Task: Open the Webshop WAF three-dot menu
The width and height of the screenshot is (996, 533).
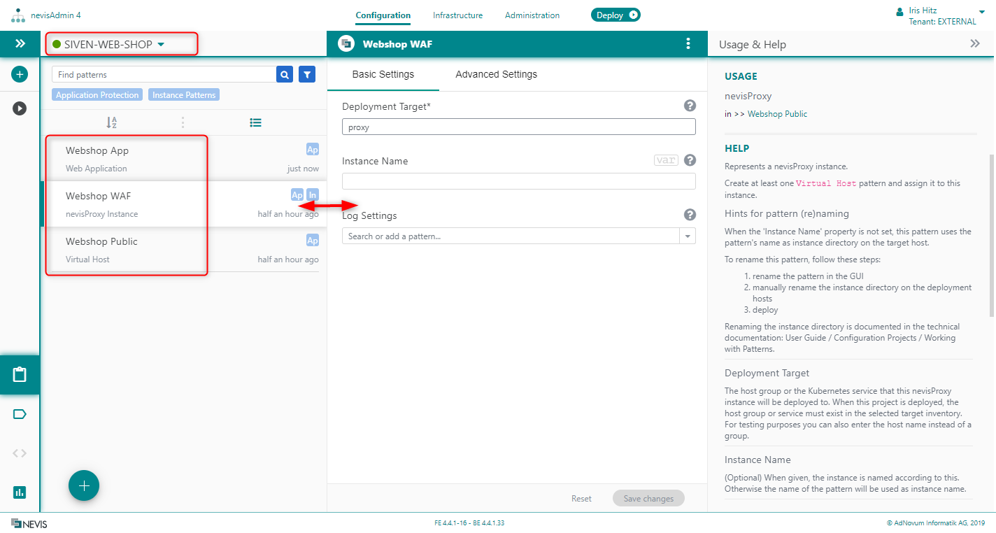Action: coord(688,44)
